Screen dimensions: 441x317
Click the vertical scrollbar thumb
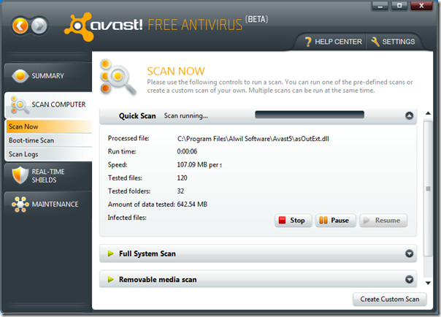tap(428, 188)
